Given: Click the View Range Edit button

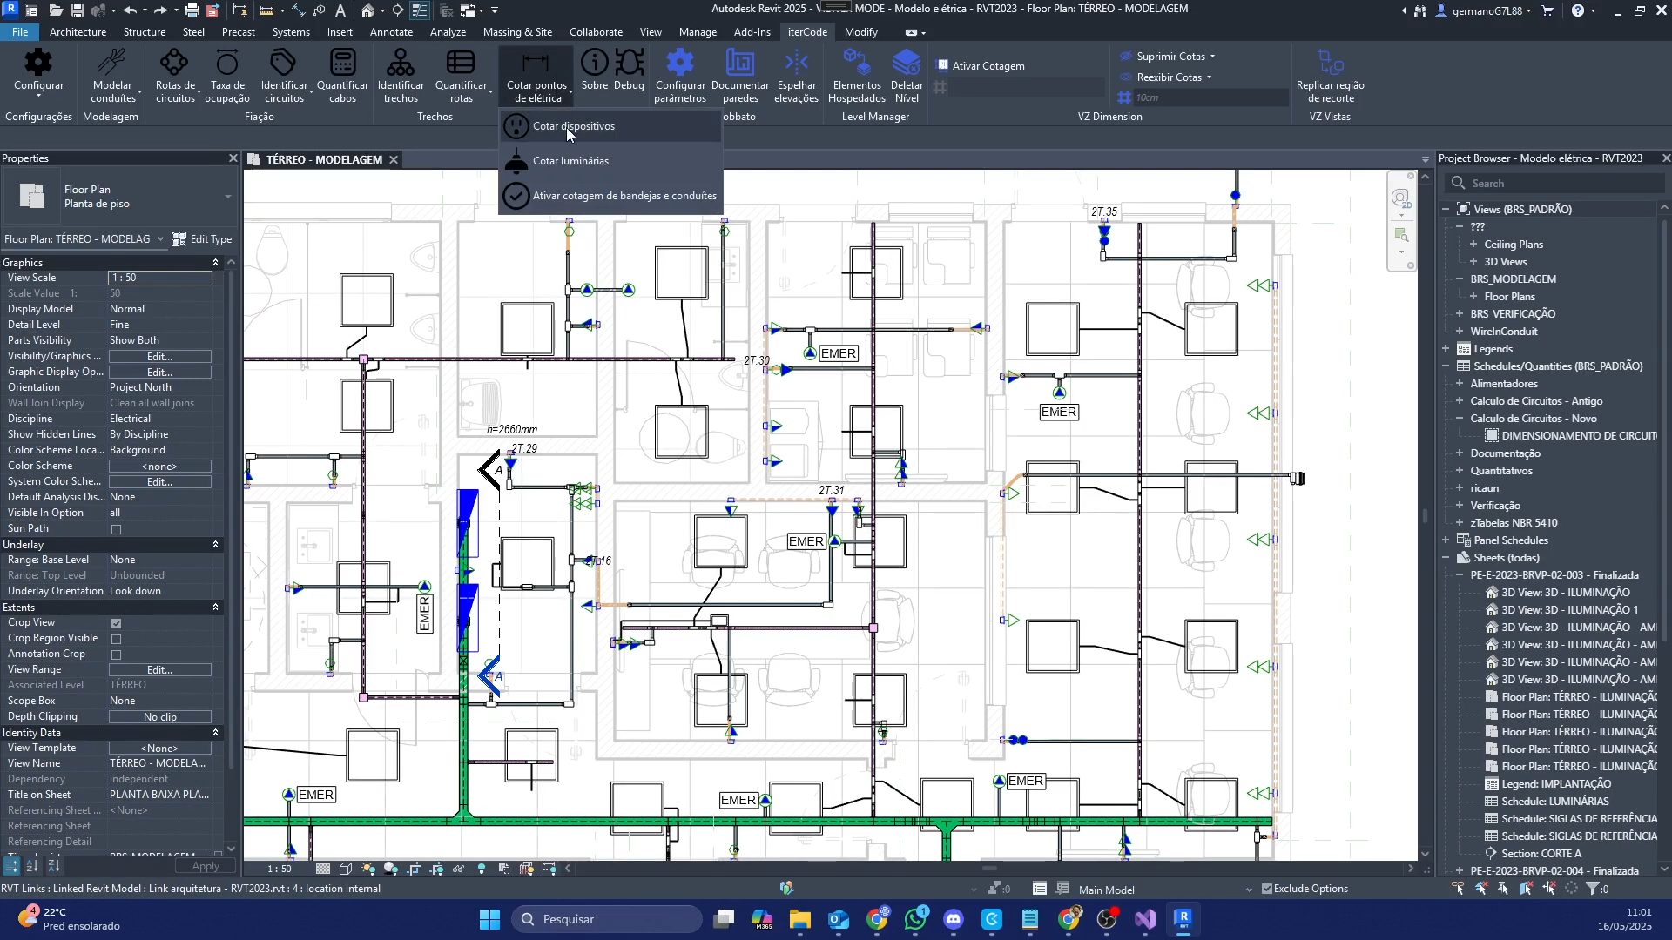Looking at the screenshot, I should click(159, 670).
